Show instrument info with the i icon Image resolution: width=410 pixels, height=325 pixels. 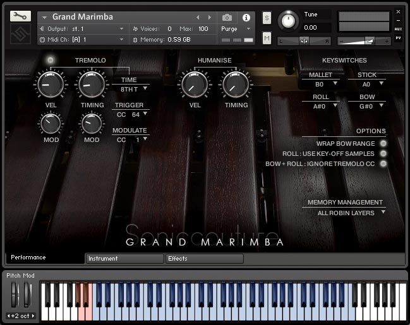click(246, 18)
